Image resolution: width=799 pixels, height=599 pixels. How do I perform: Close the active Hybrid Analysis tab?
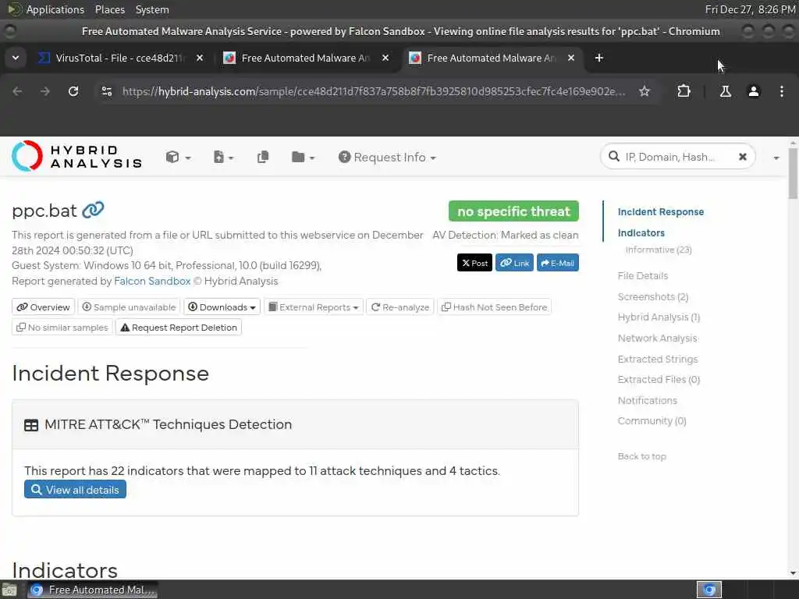570,58
